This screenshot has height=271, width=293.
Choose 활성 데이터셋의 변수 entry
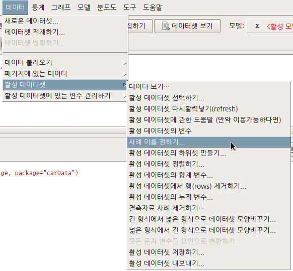(209, 131)
